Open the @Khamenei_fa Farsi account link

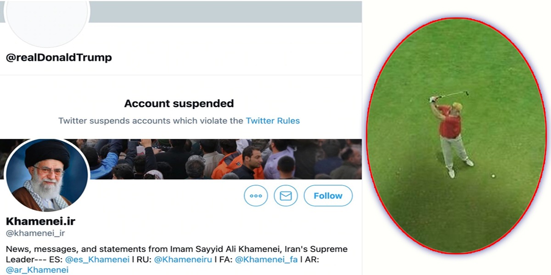(266, 260)
